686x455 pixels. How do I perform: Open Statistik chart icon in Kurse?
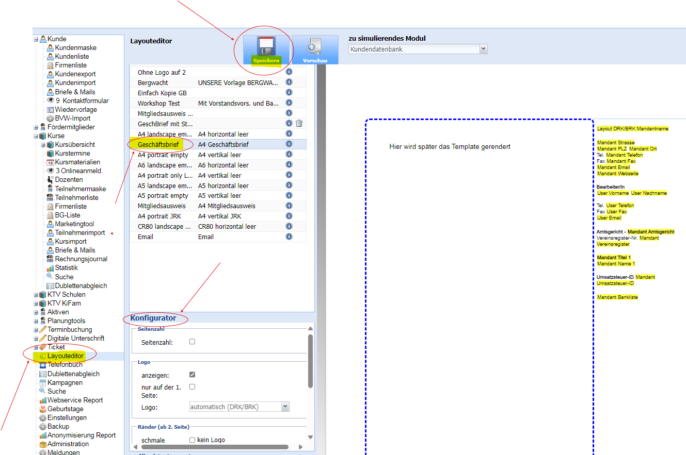pyautogui.click(x=50, y=268)
